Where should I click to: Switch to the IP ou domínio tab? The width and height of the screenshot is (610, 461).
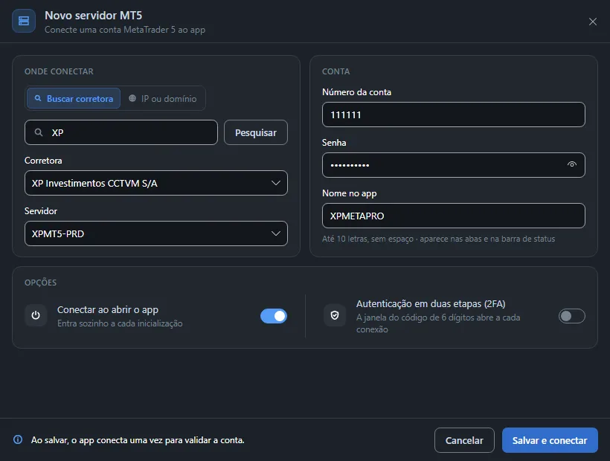click(x=163, y=99)
